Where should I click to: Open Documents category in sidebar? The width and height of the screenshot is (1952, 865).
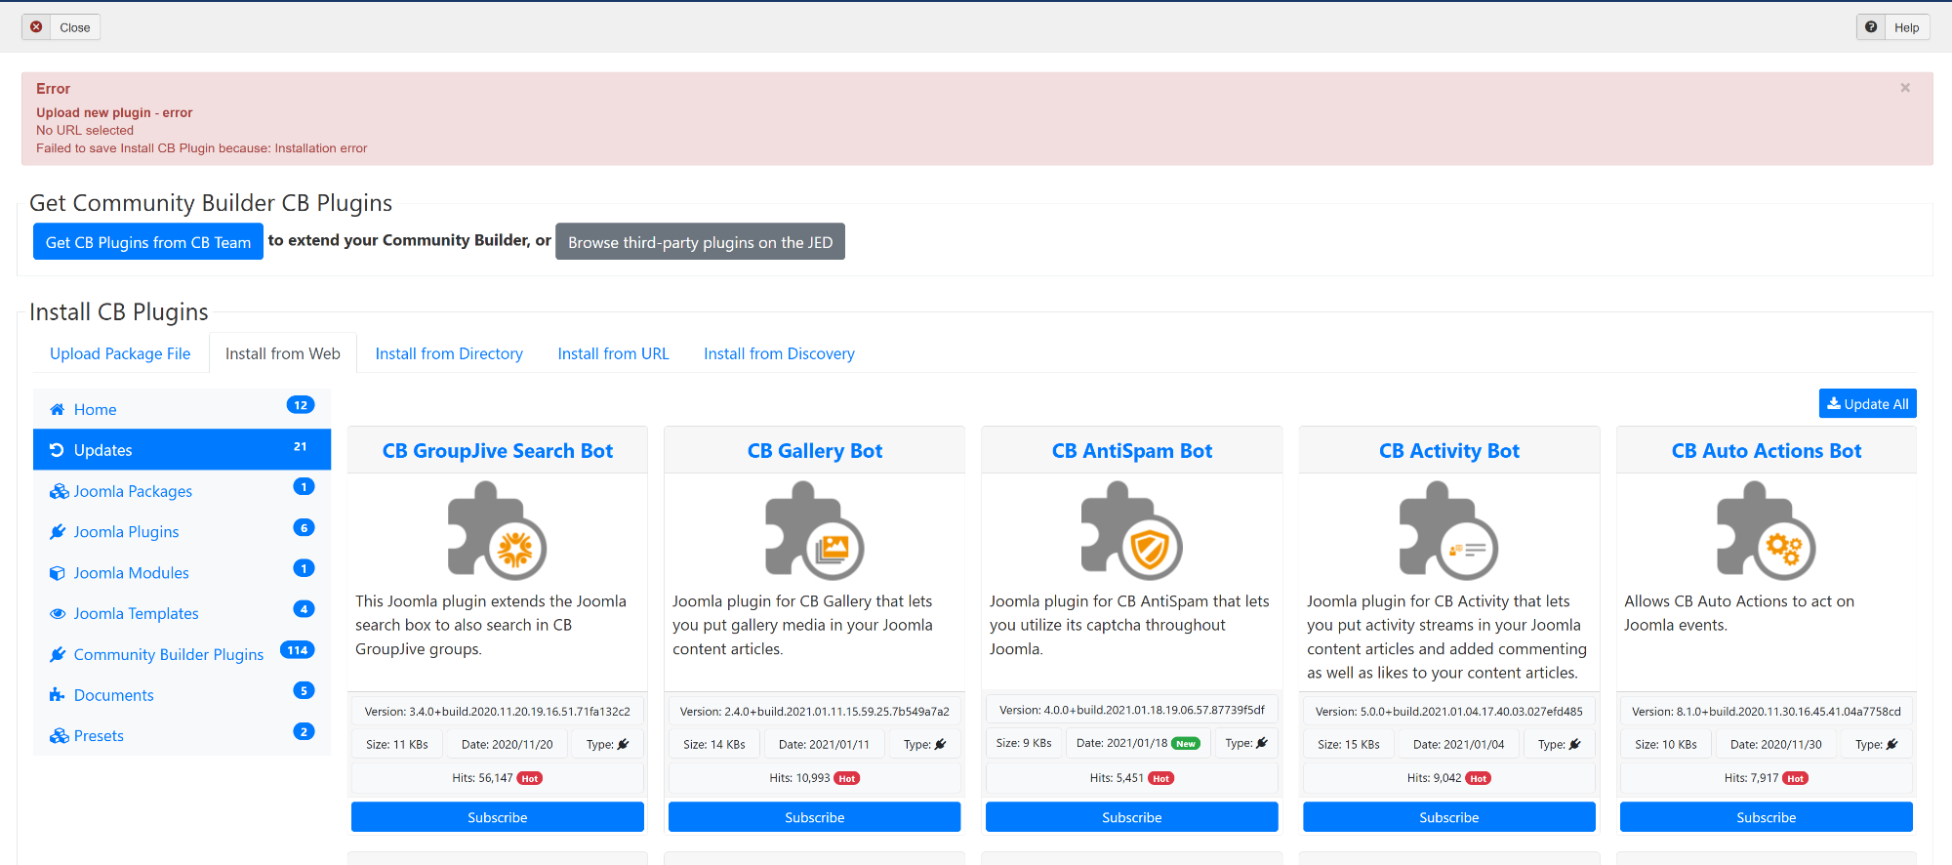click(182, 695)
